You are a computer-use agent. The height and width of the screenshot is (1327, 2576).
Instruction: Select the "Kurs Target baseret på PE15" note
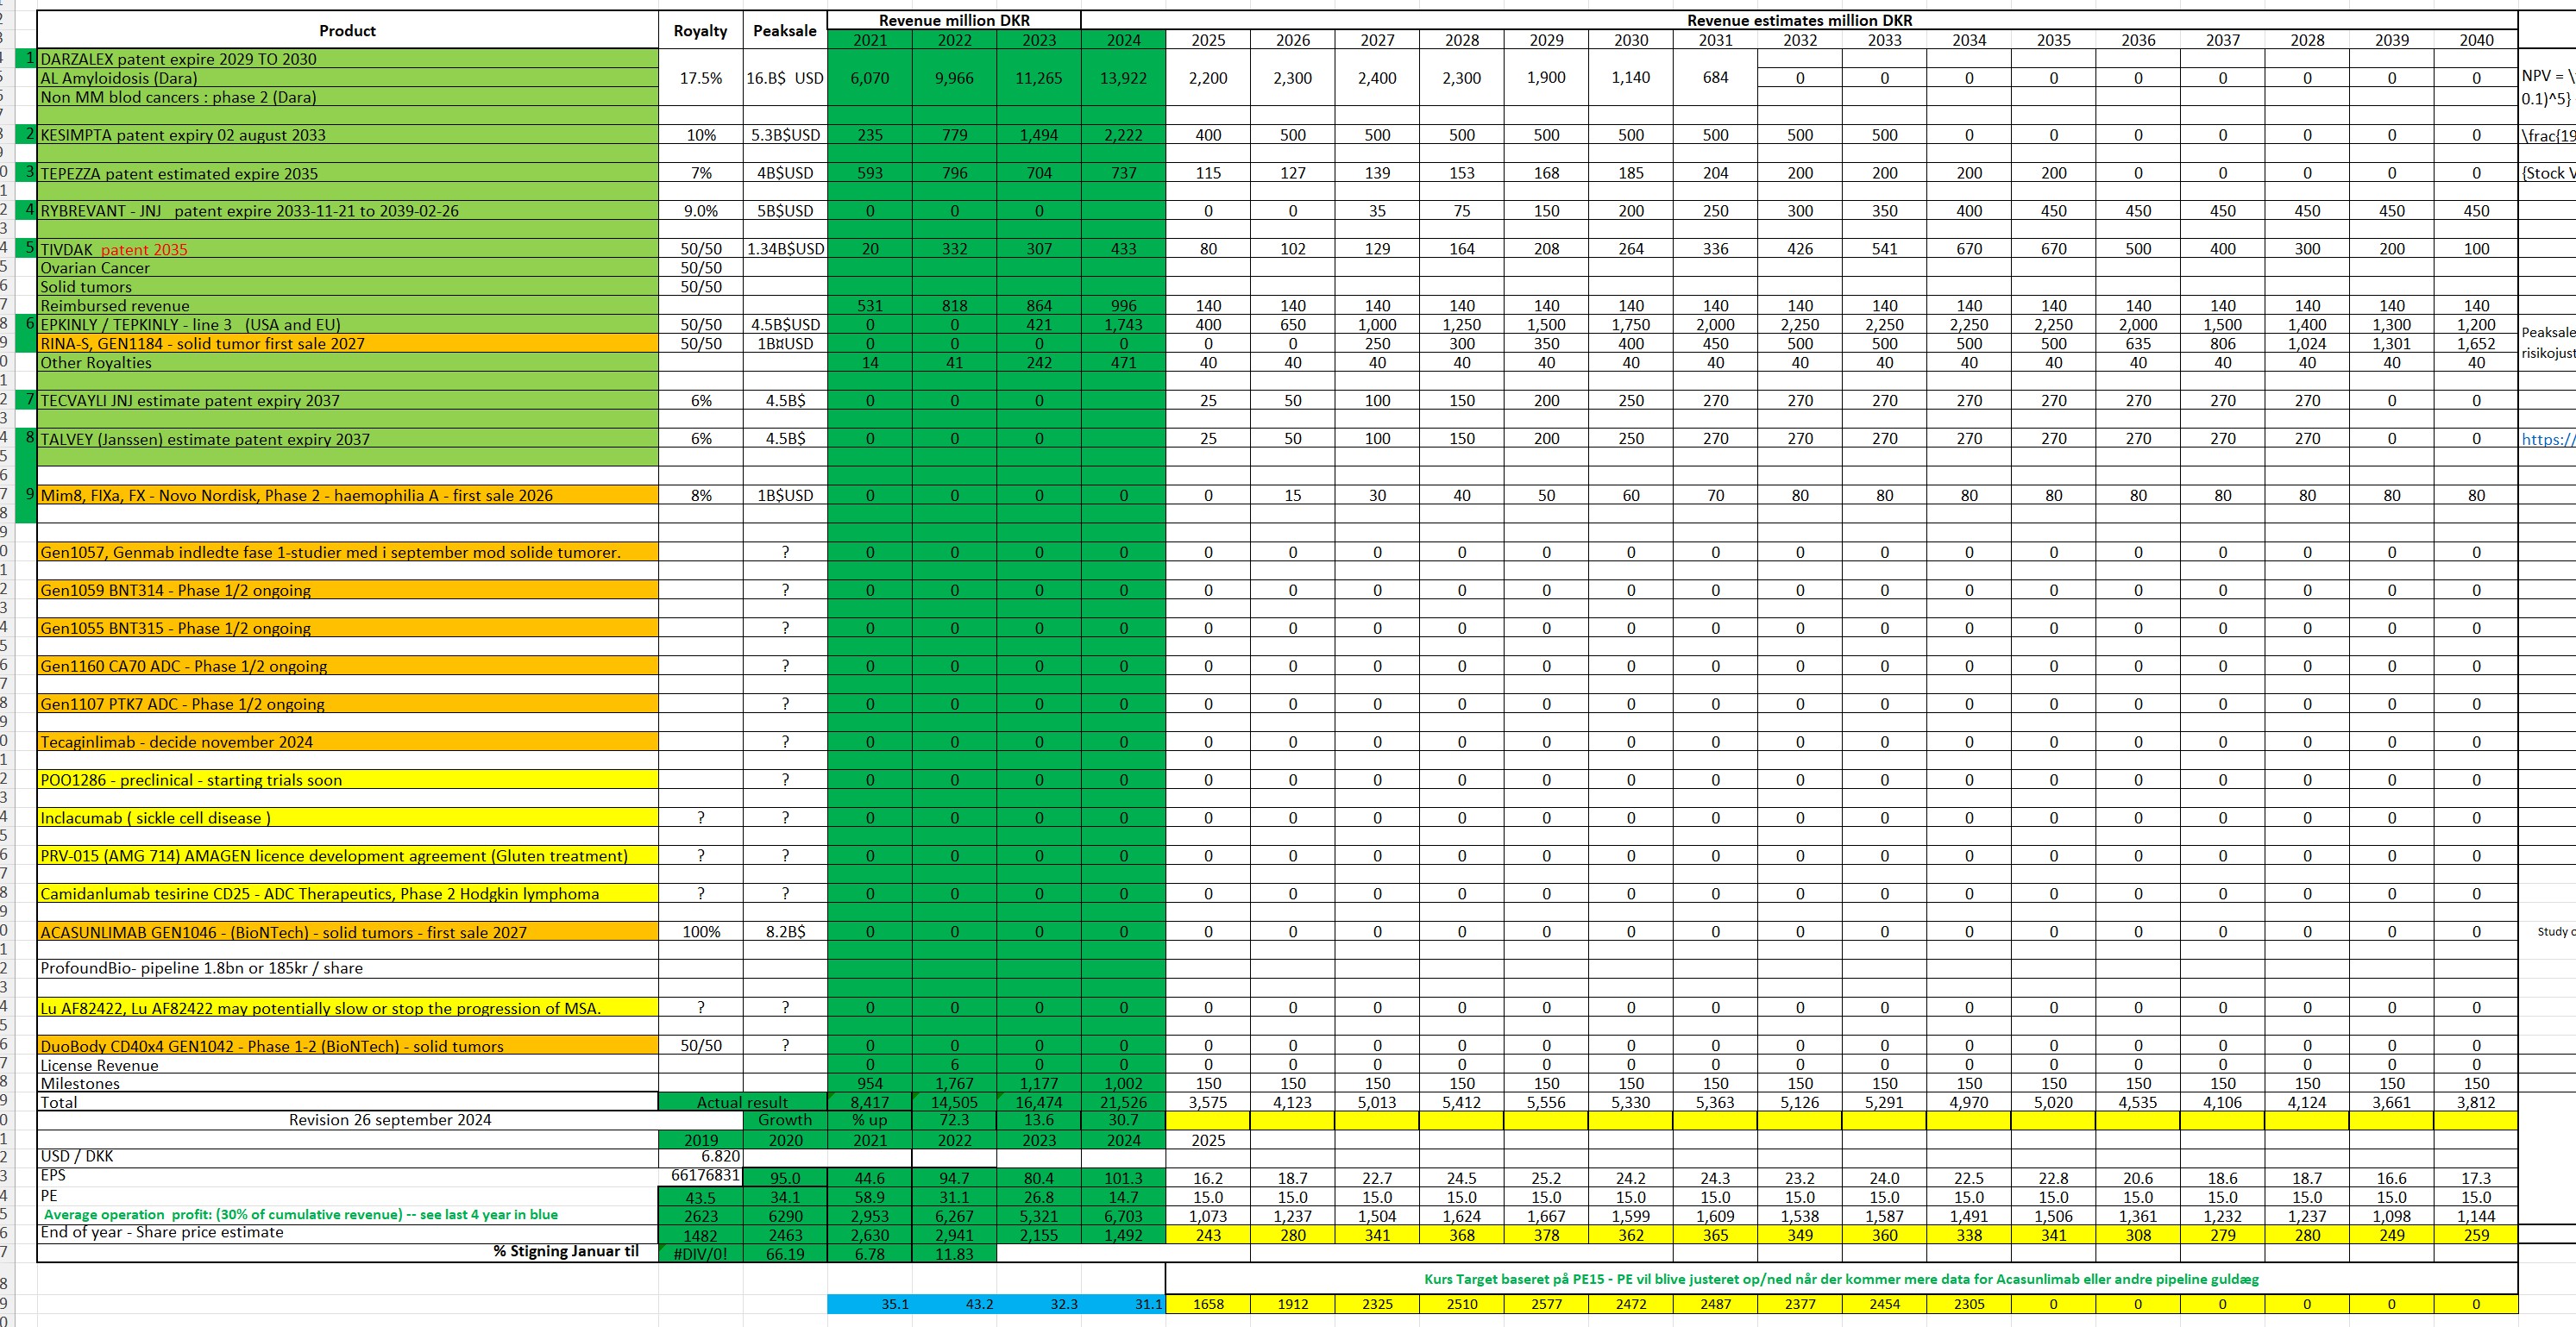click(x=1841, y=1279)
